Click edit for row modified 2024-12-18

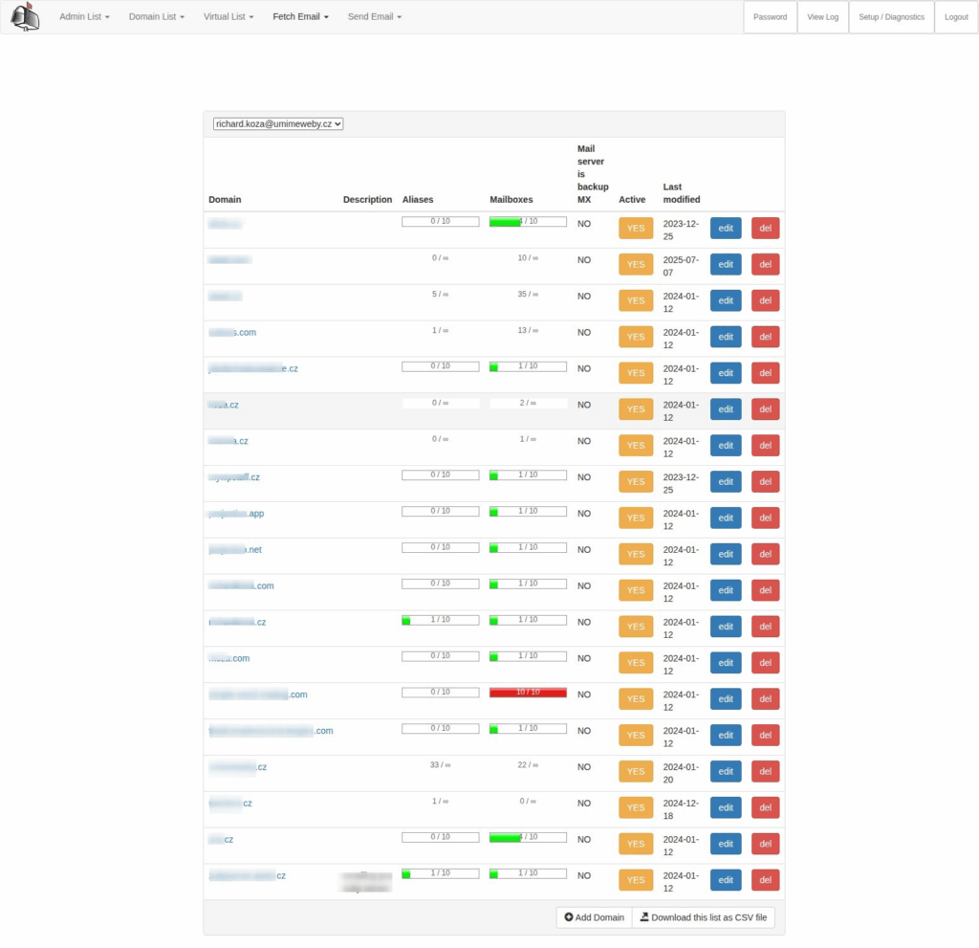[726, 808]
